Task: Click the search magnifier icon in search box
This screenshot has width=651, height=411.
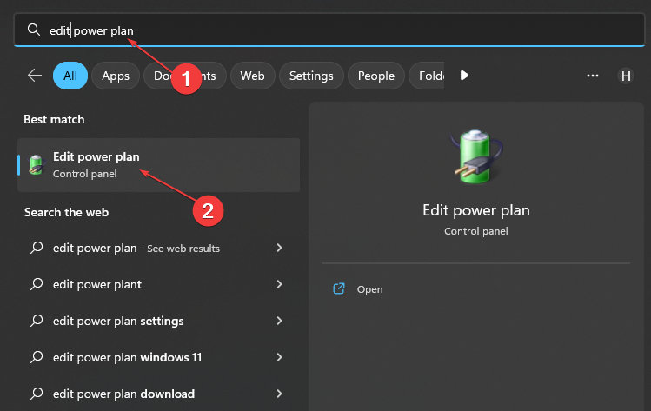Action: (34, 30)
